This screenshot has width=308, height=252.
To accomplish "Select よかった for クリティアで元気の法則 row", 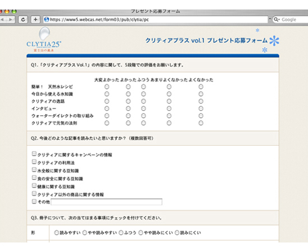I will coord(128,123).
